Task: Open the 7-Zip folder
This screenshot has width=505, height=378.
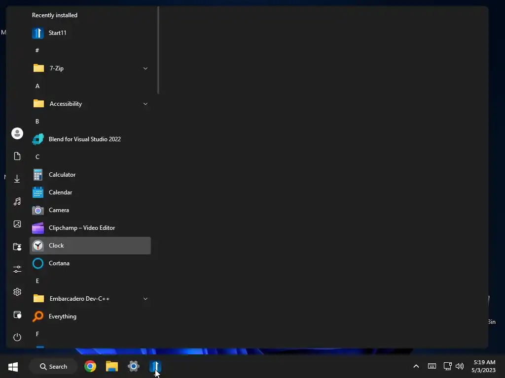Action: click(x=90, y=68)
